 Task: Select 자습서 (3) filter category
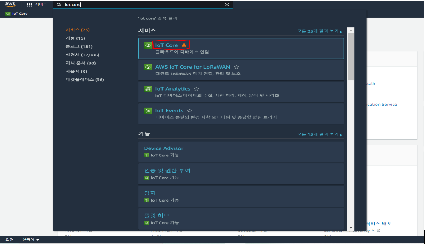76,72
